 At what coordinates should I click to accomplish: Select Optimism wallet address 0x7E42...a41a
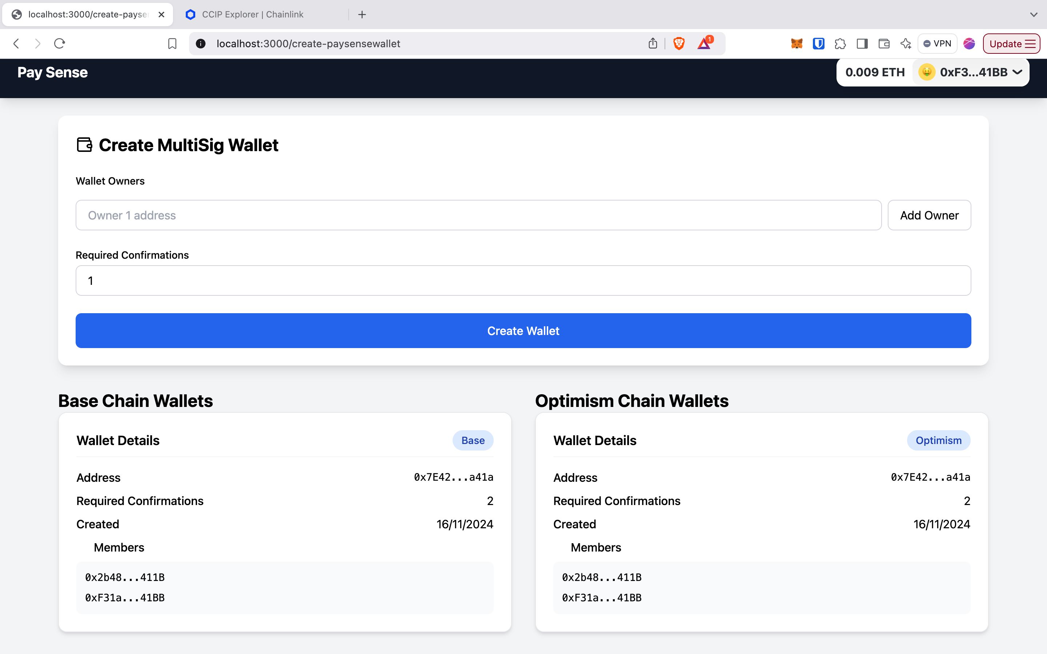pyautogui.click(x=930, y=477)
